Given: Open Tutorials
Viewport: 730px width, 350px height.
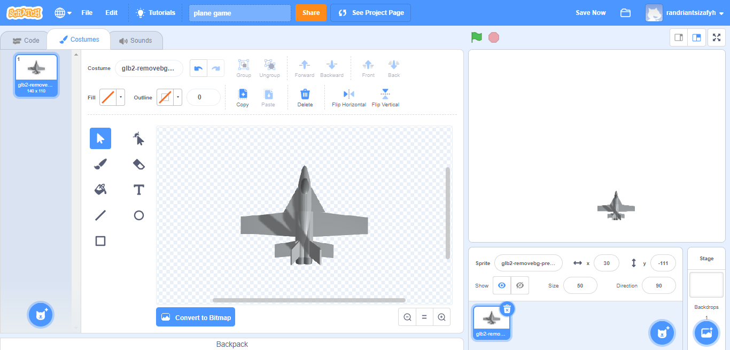Looking at the screenshot, I should tap(156, 13).
